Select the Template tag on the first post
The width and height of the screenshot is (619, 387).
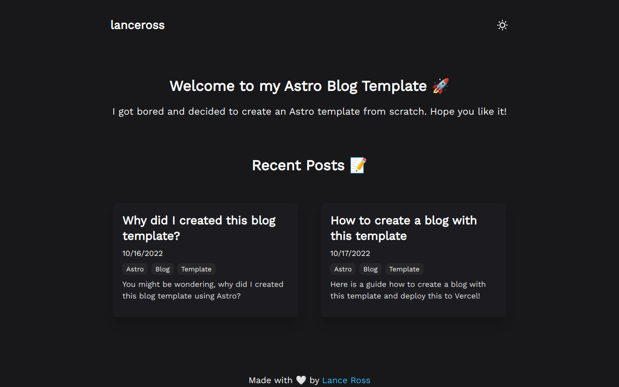click(x=196, y=269)
